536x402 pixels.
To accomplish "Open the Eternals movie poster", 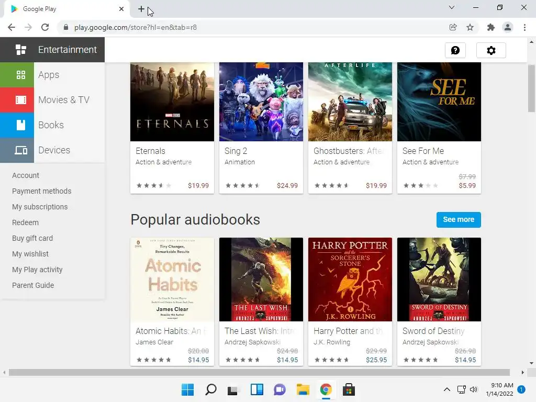I will click(x=172, y=102).
